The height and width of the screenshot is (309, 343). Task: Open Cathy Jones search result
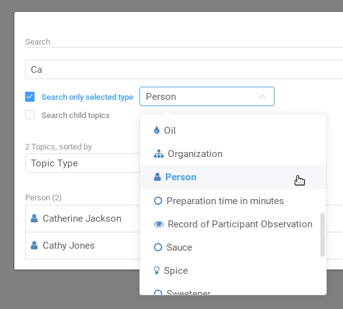click(82, 246)
